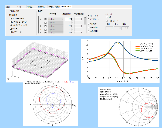The width and height of the screenshot is (162, 128).
Task: Click the 分割数 scale stepper field
Action: [125, 28]
